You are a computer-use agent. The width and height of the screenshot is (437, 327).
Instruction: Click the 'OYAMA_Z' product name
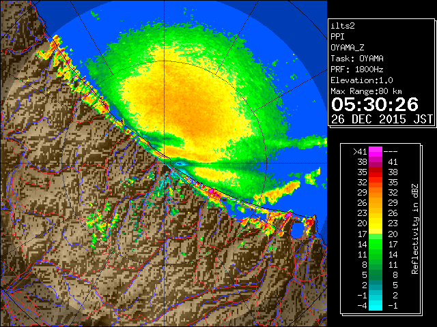click(348, 48)
